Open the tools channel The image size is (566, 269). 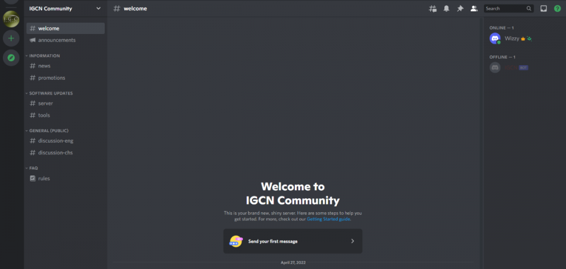66,116
